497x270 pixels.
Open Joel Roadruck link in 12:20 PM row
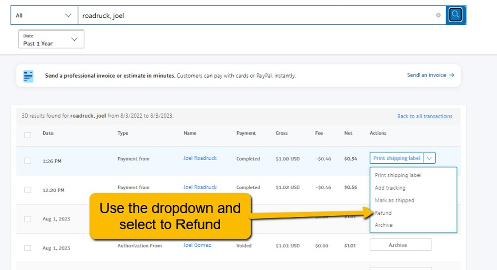pyautogui.click(x=200, y=187)
